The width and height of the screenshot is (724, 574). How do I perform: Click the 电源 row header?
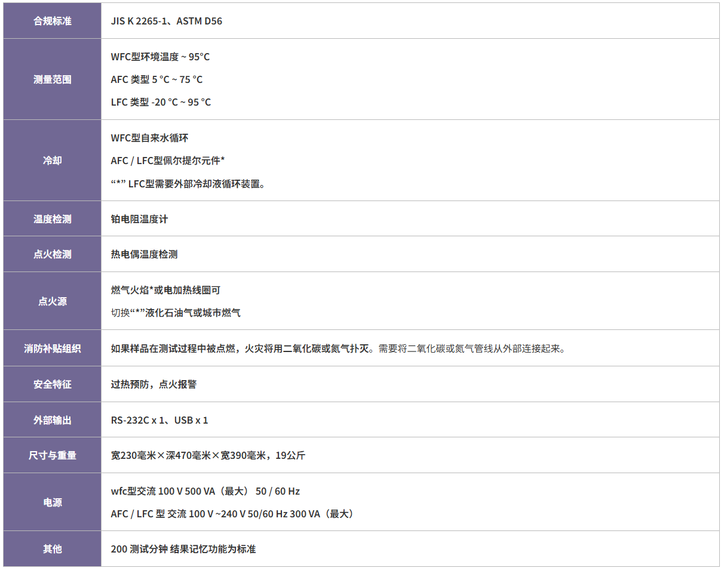(51, 502)
